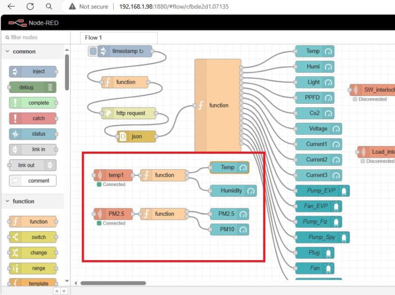Select the http request node
This screenshot has height=295, width=395.
pyautogui.click(x=130, y=113)
